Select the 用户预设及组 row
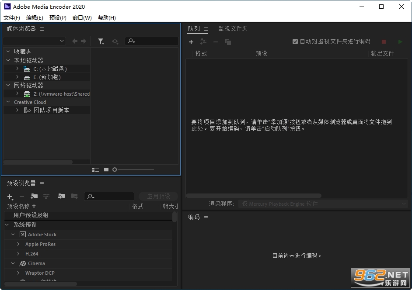The image size is (412, 290). (88, 215)
